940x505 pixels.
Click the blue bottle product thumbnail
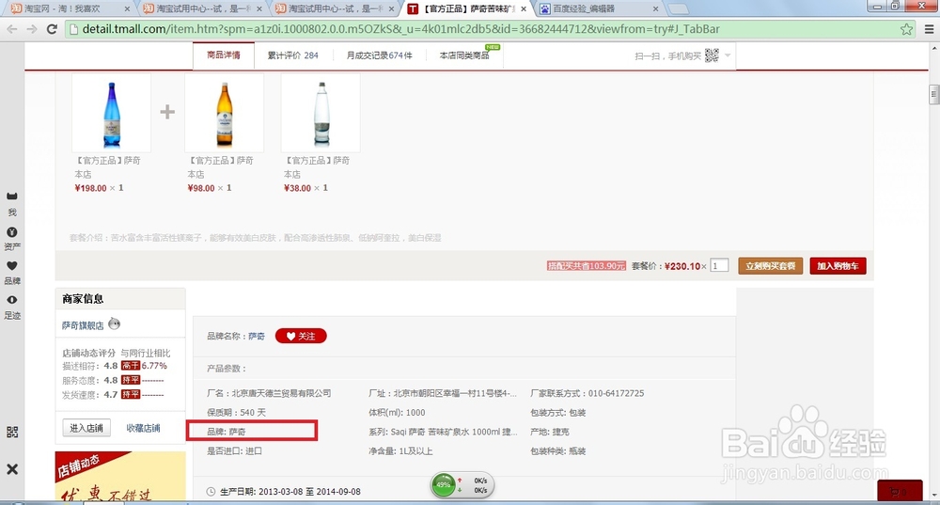pyautogui.click(x=112, y=113)
